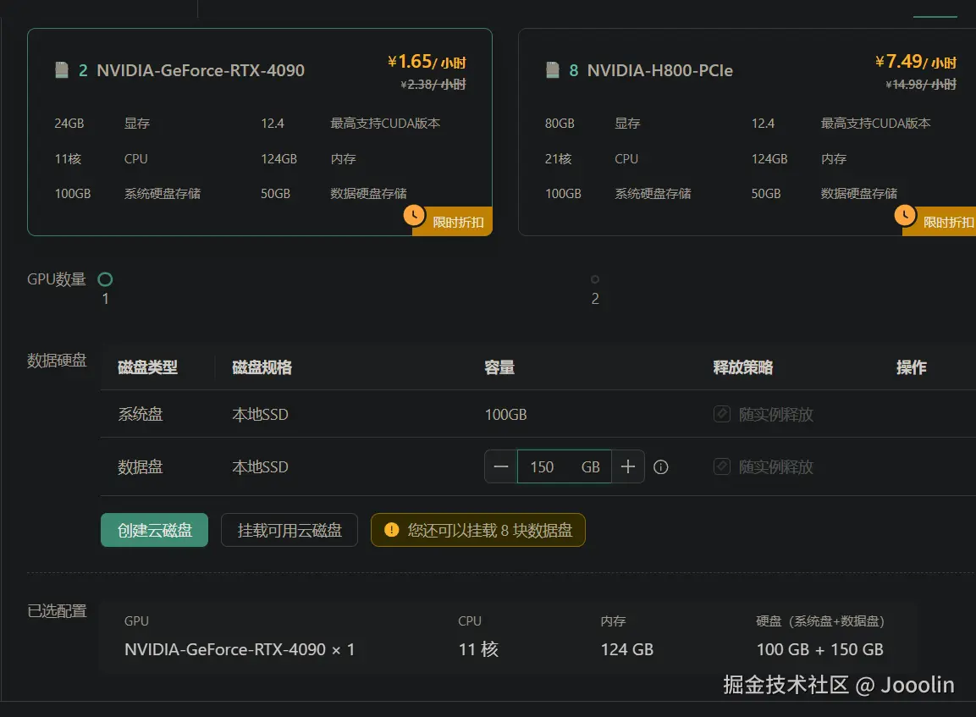Click the GPU数量 label
This screenshot has height=717, width=976.
pos(57,279)
